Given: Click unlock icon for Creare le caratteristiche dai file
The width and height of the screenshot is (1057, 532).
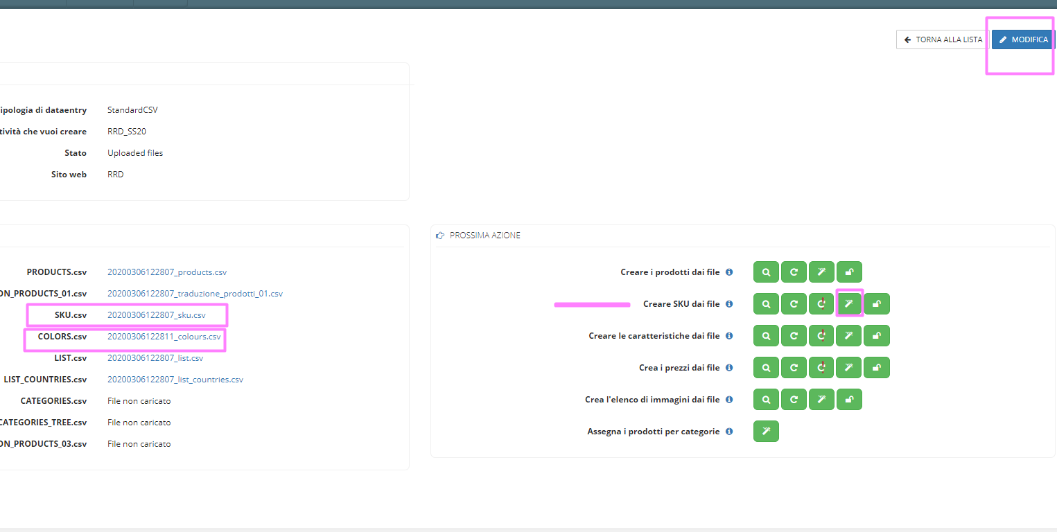Looking at the screenshot, I should click(877, 336).
